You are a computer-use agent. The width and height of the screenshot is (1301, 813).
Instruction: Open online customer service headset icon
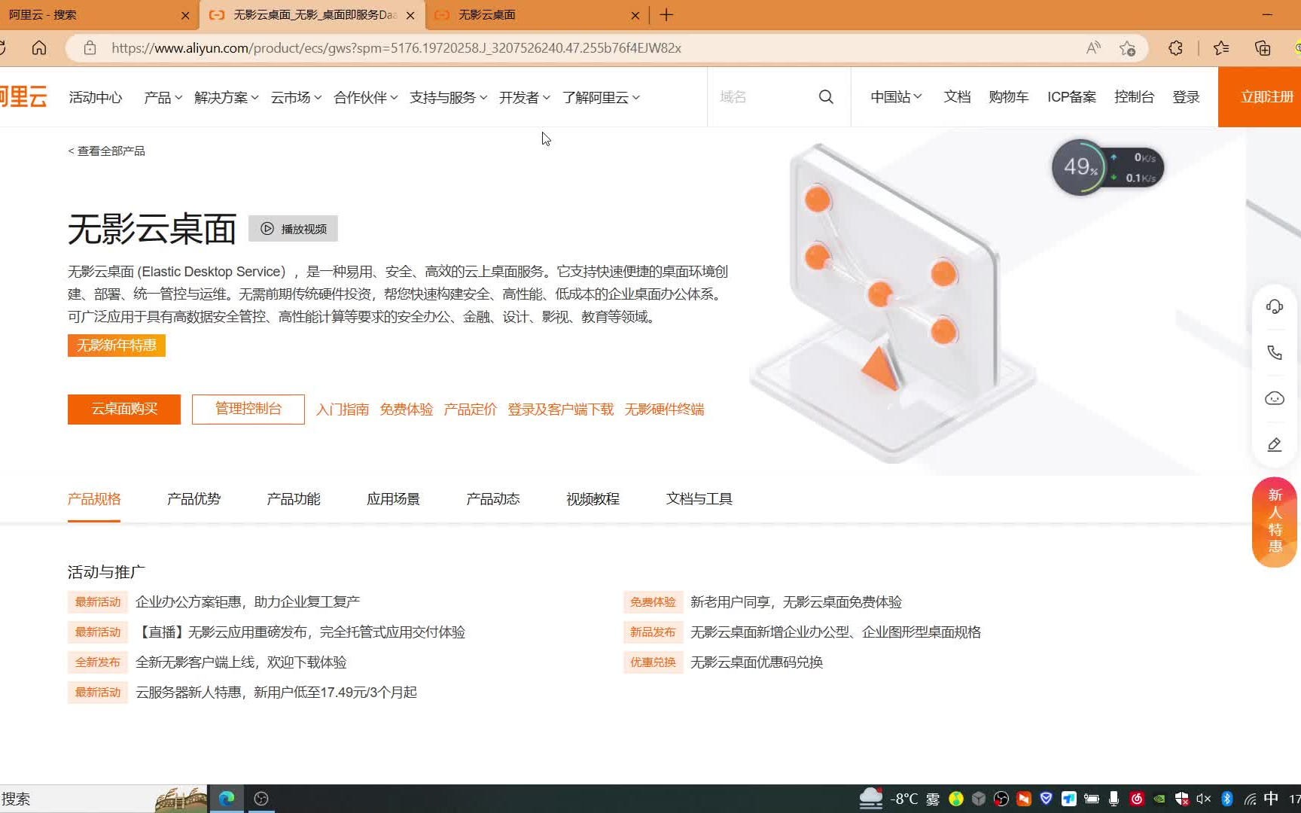(1274, 306)
